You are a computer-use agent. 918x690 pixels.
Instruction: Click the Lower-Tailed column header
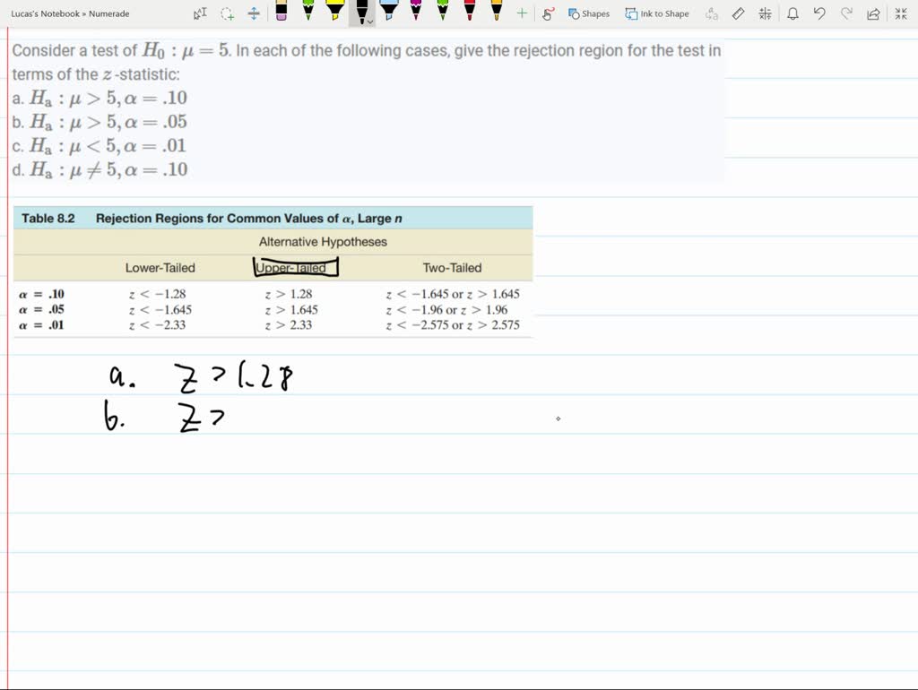pos(160,267)
